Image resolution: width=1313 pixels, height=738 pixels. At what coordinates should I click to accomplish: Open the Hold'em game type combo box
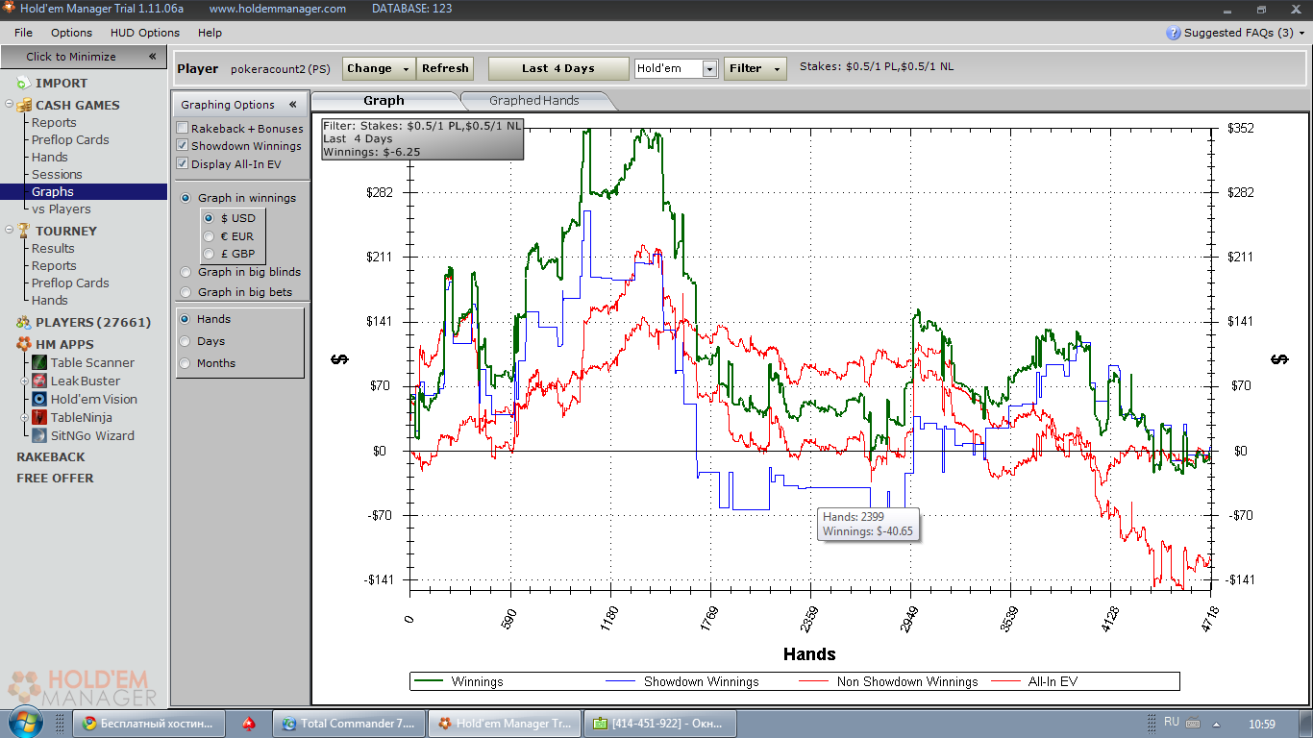677,68
